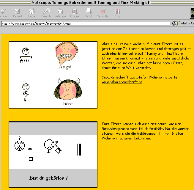Click the second sign symbol with asterisks
Image resolution: width=194 pixels, height=190 pixels.
tap(53, 147)
